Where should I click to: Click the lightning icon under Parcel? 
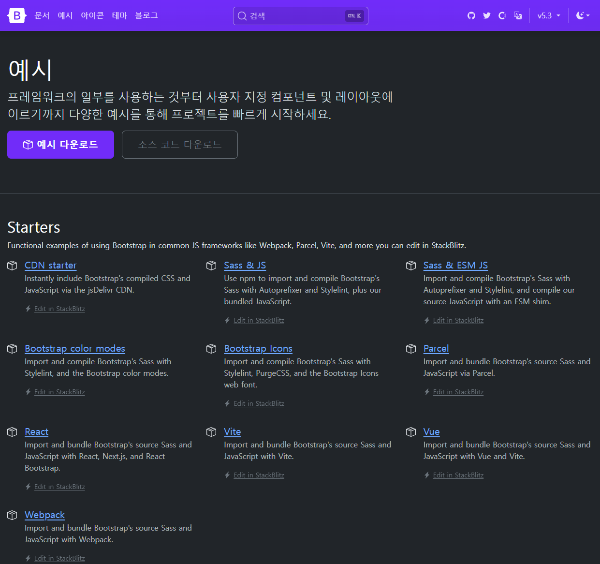(427, 392)
